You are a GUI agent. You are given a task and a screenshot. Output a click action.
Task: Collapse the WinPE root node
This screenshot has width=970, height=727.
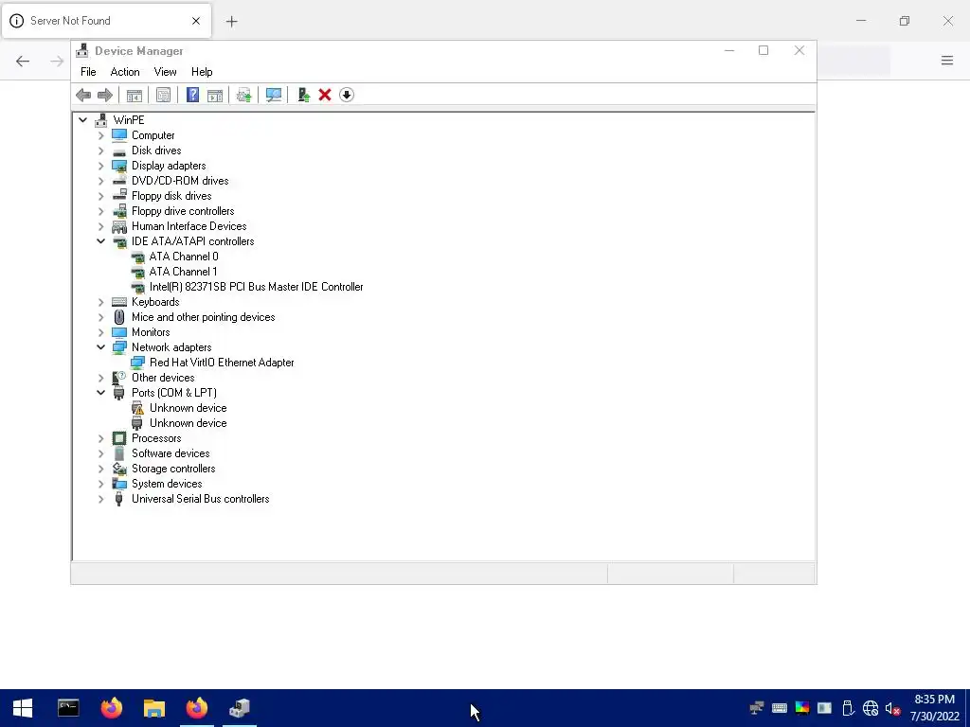(x=83, y=120)
